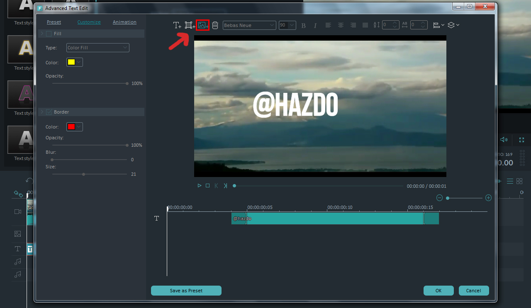Align text to center
This screenshot has width=531, height=308.
341,25
